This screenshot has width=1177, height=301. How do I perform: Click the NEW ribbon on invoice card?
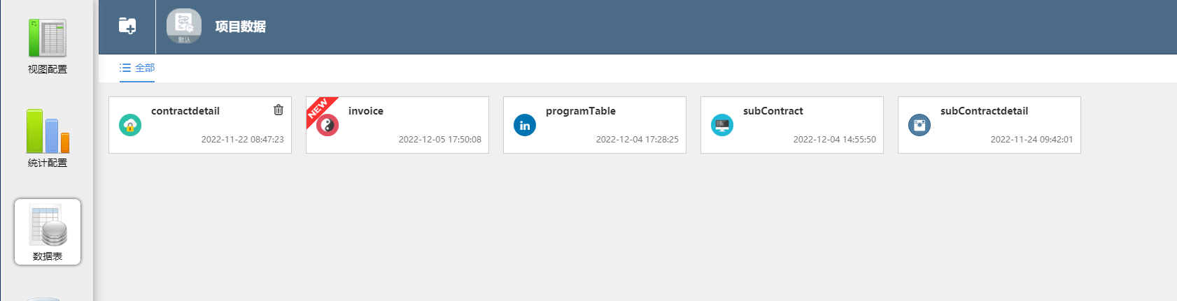(317, 108)
